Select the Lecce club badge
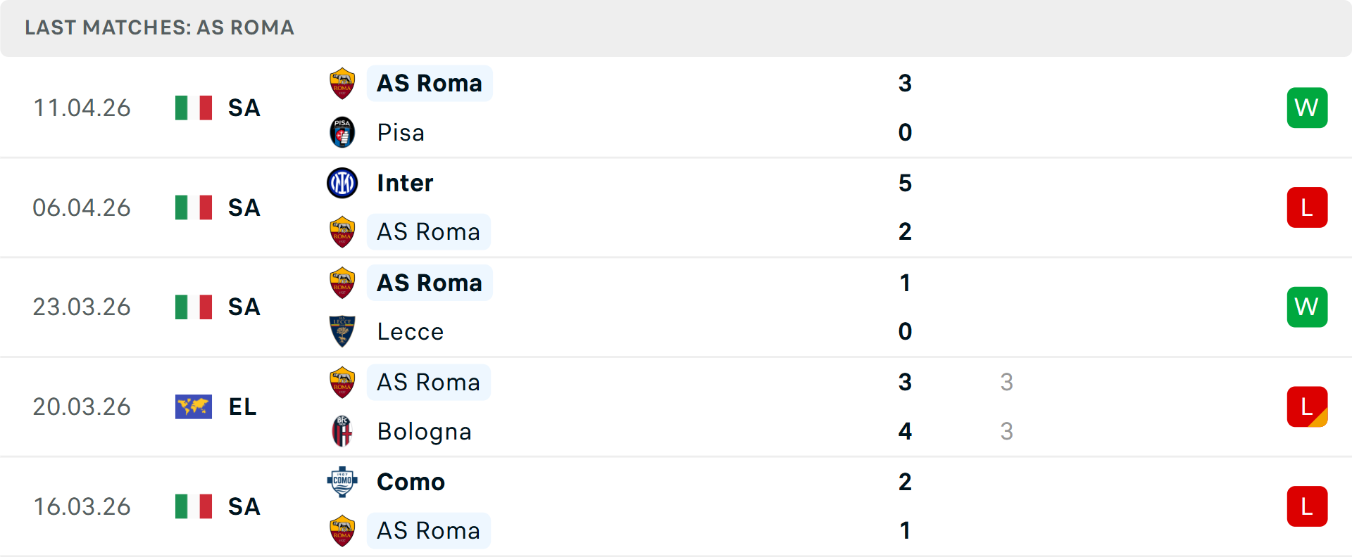The height and width of the screenshot is (557, 1352). (x=342, y=331)
